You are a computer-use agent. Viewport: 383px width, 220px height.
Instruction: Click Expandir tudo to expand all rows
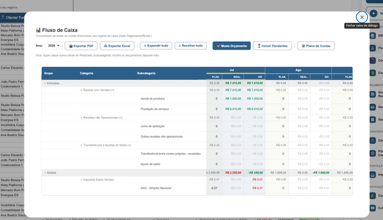[156, 45]
